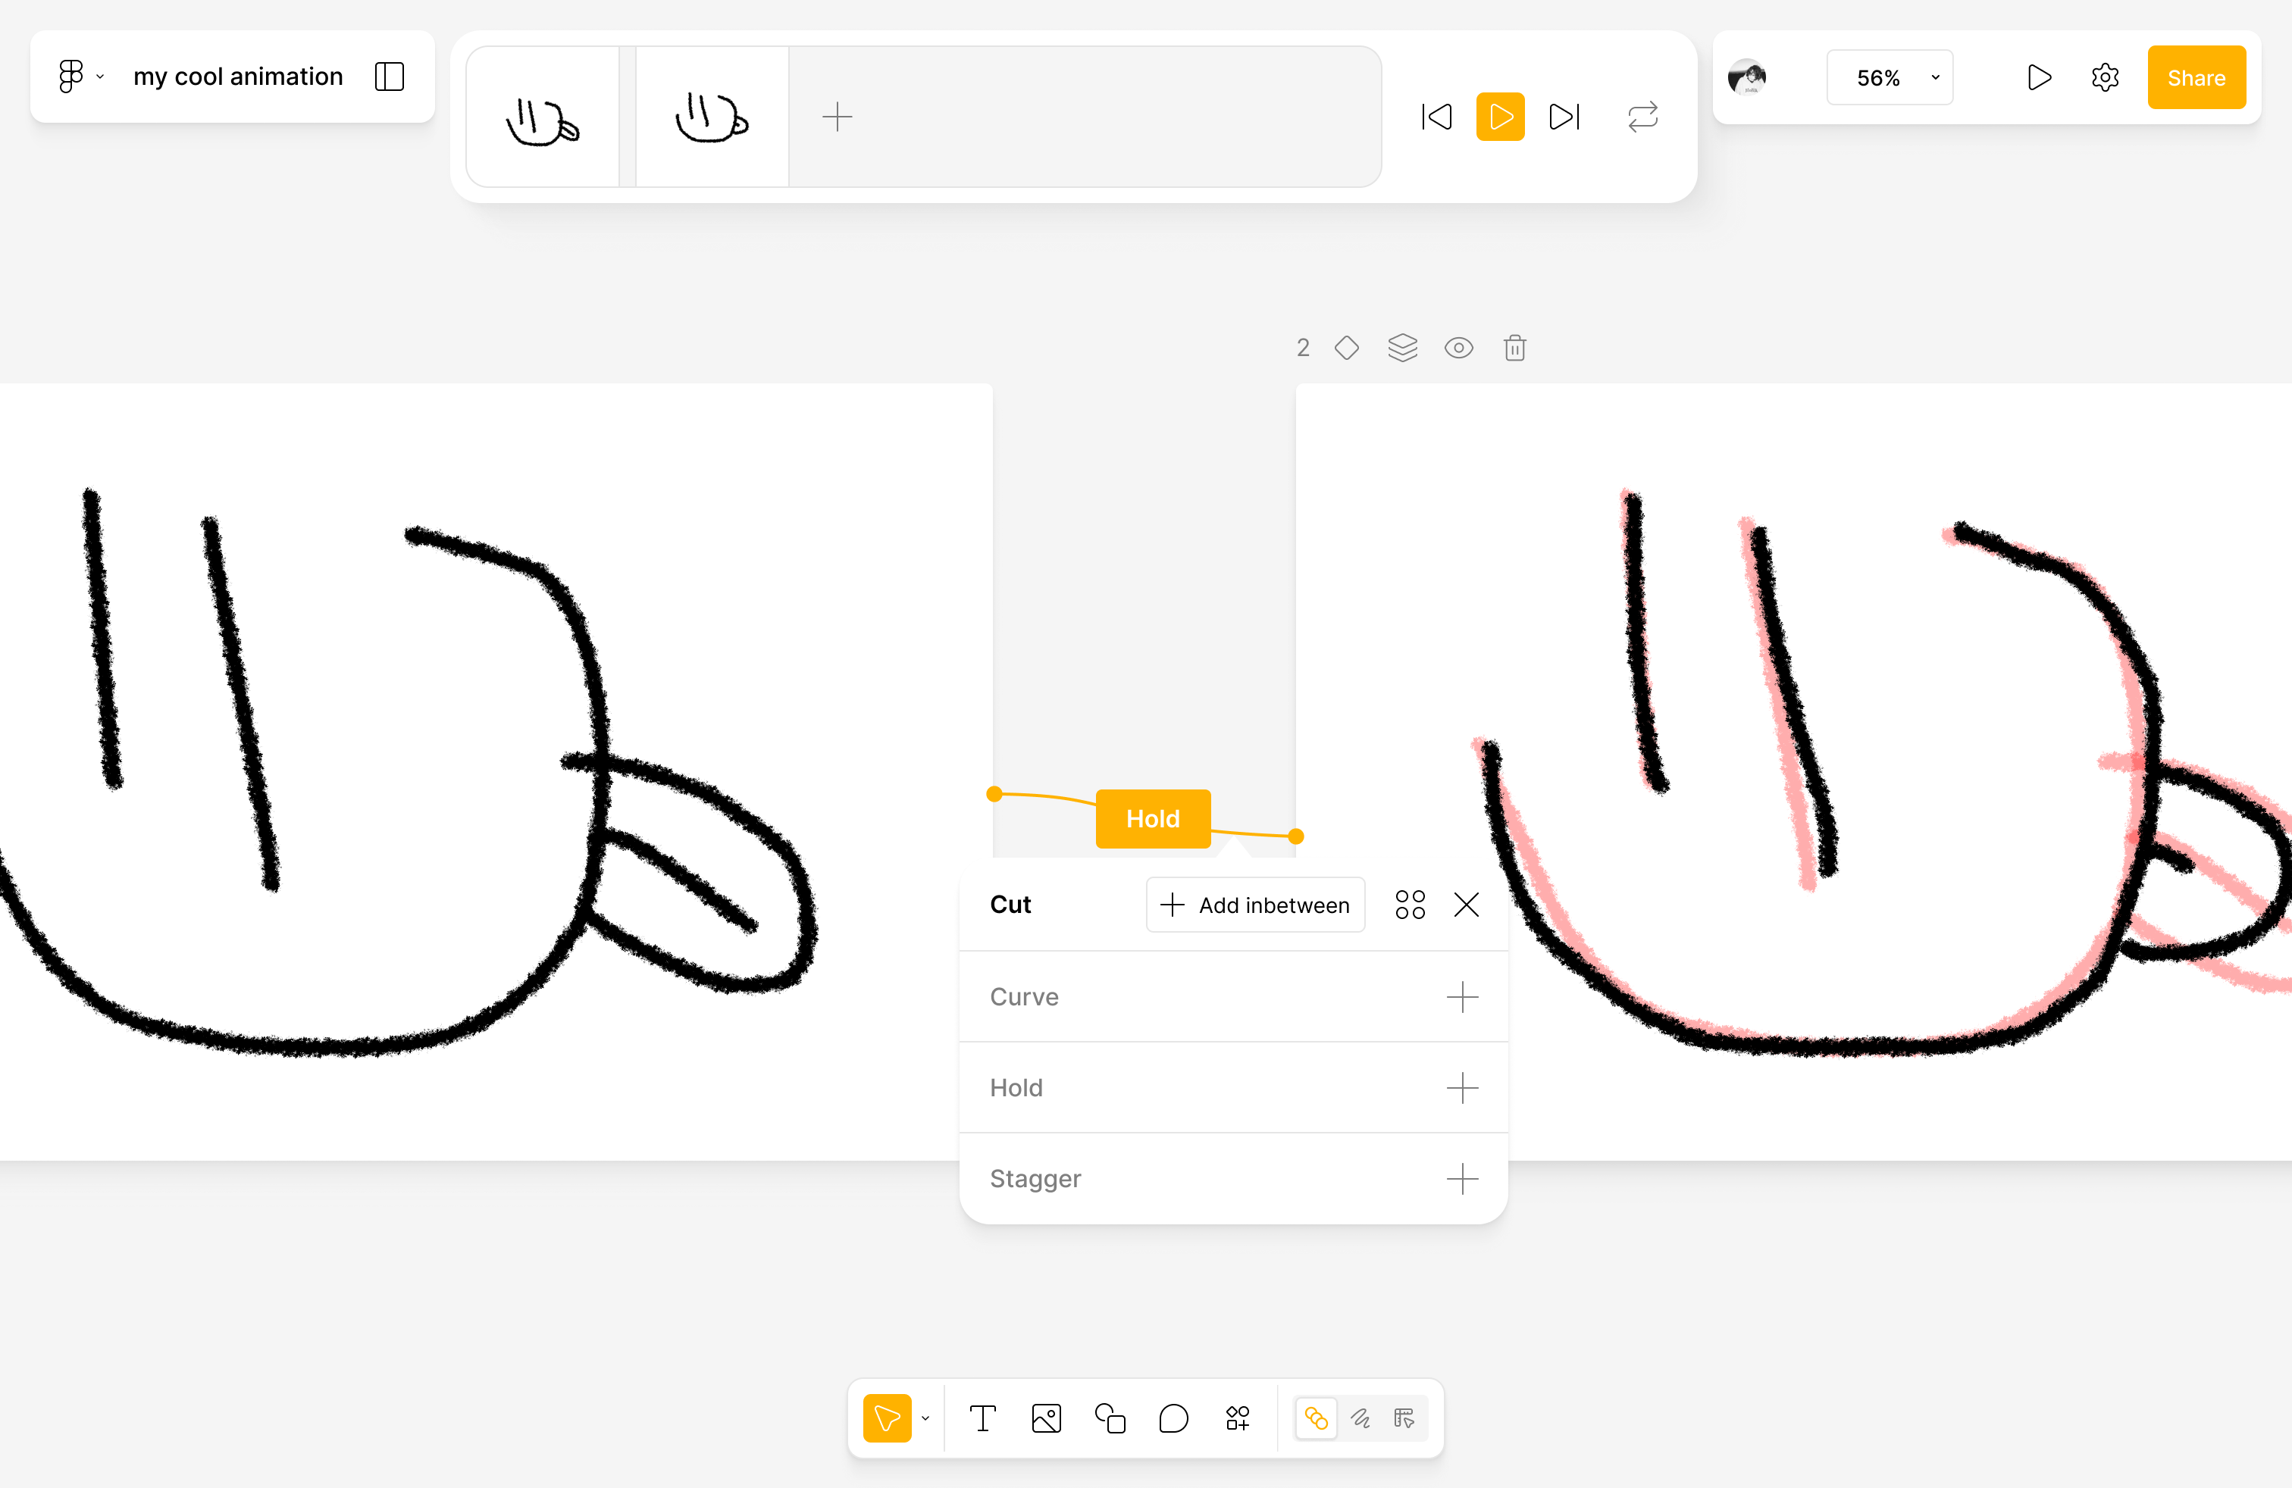Open the Figma main menu dropdown
Screen dimensions: 2292x1488
(x=80, y=76)
